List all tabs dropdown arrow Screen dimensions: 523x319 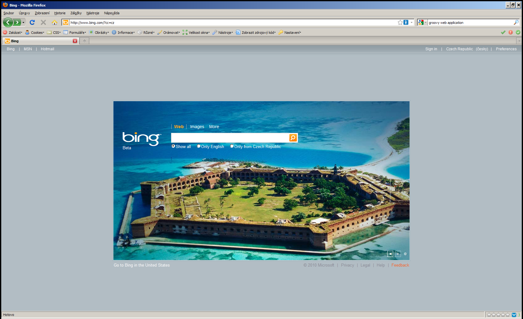click(519, 41)
